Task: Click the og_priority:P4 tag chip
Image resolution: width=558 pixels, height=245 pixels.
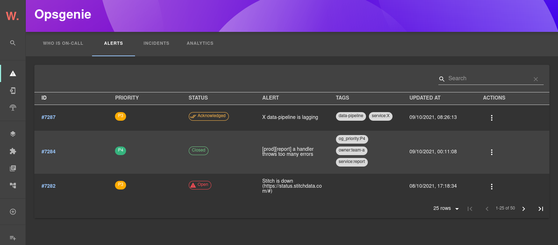Action: 352,139
